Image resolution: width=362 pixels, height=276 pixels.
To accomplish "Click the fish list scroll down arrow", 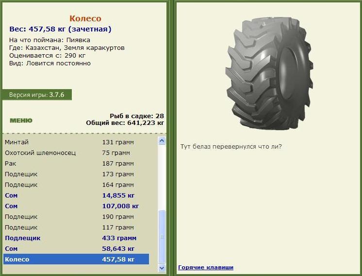I will tap(162, 268).
